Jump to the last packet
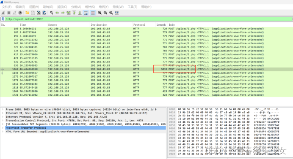The width and height of the screenshot is (293, 159). tap(80, 13)
